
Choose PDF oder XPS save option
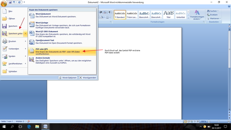point(62,51)
